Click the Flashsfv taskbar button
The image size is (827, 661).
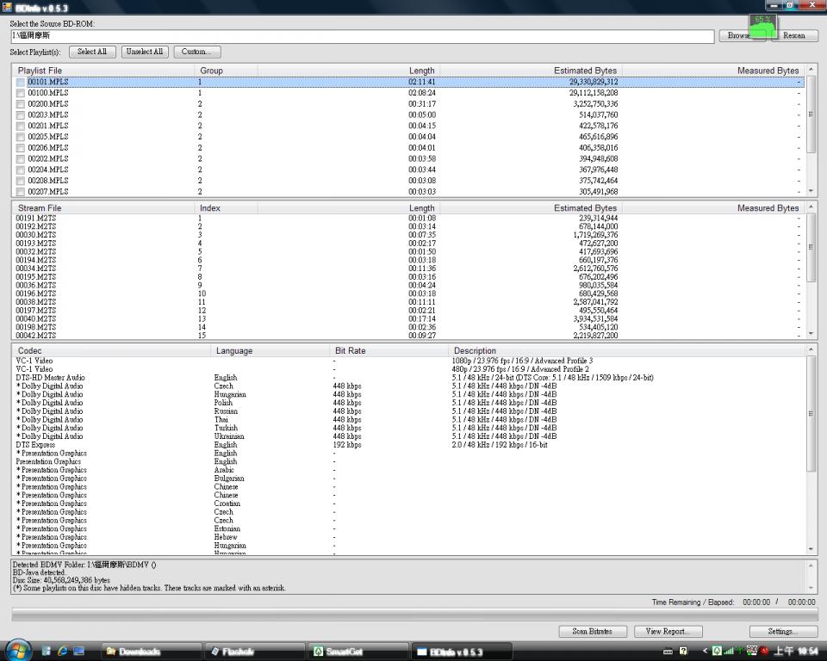(252, 652)
